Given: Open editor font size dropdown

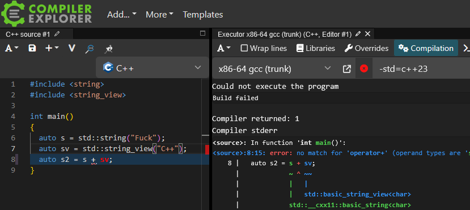Looking at the screenshot, I should 12,48.
